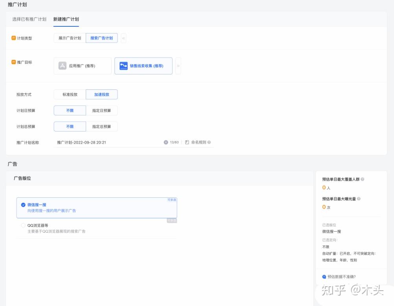The height and width of the screenshot is (306, 394).
Task: Select the 微信搜一搜 placement radio
Action: (23, 205)
